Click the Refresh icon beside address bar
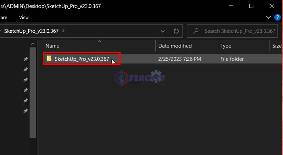283x155 pixels. 176,31
